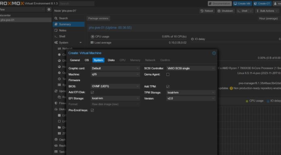Viewport: 281px width, 155px height.
Task: Switch to the CPU tab in the wizard
Action: [x=122, y=60]
